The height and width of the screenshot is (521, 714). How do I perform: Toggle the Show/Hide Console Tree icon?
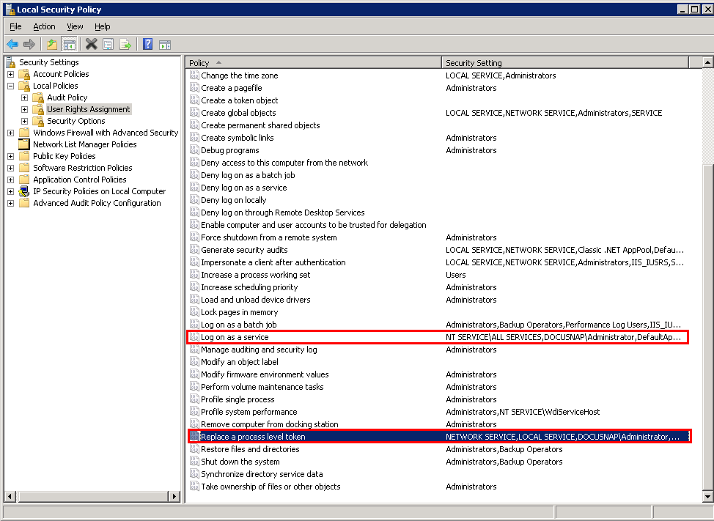[x=69, y=44]
